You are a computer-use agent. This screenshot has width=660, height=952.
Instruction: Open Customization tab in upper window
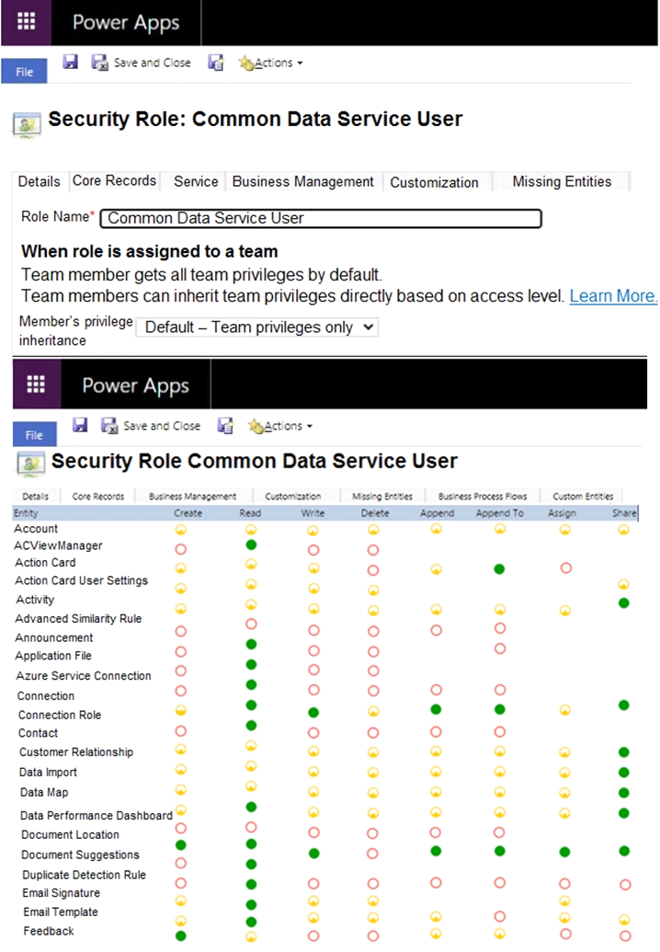pos(435,182)
